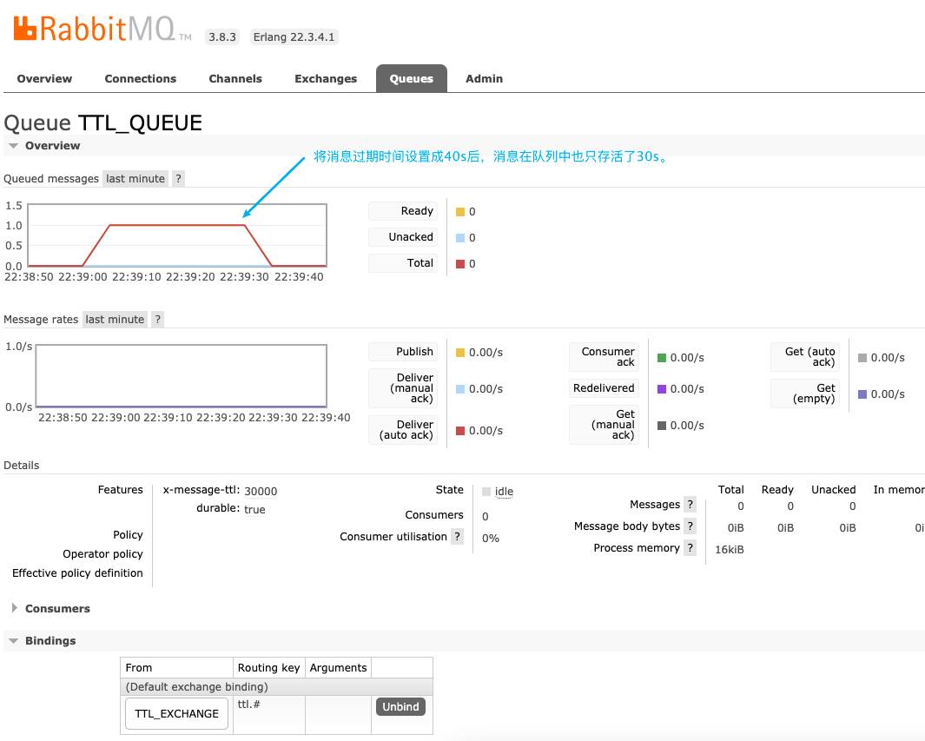Click the Arguments column header
The height and width of the screenshot is (741, 925).
click(x=338, y=668)
